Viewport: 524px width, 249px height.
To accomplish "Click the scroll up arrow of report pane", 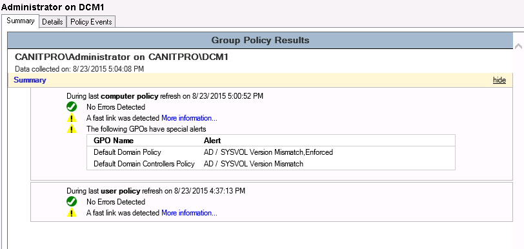I will (x=518, y=46).
